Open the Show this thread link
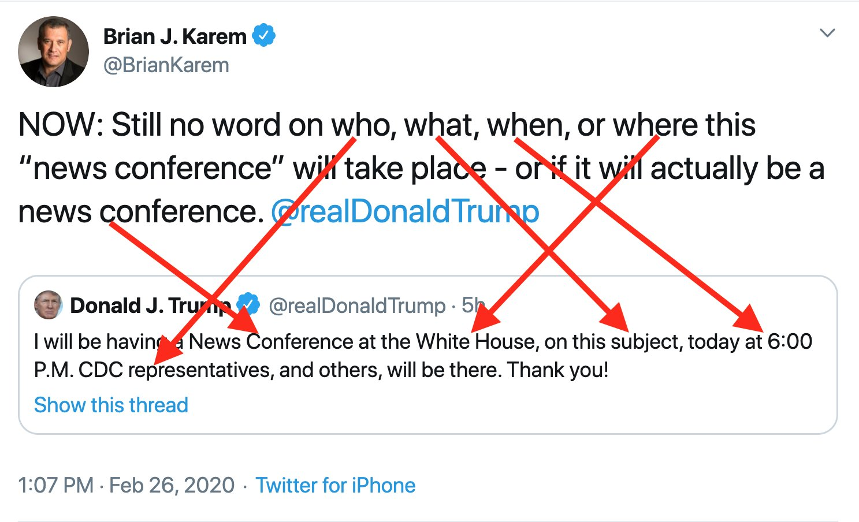Viewport: 859px width, 522px height. 111,405
